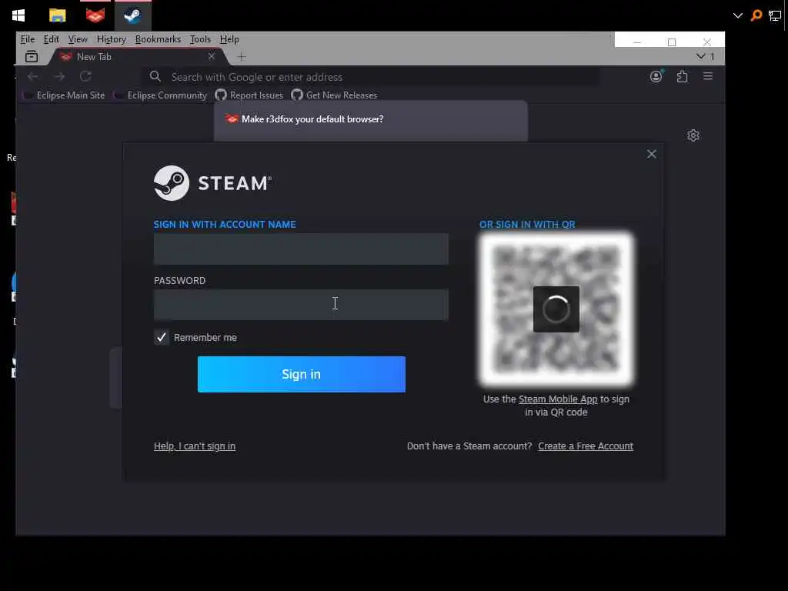Close the New Tab tab
The image size is (788, 591).
point(212,56)
